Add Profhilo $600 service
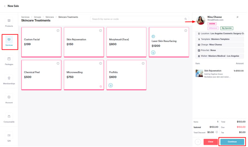The width and height of the screenshot is (248, 147). pos(126,75)
